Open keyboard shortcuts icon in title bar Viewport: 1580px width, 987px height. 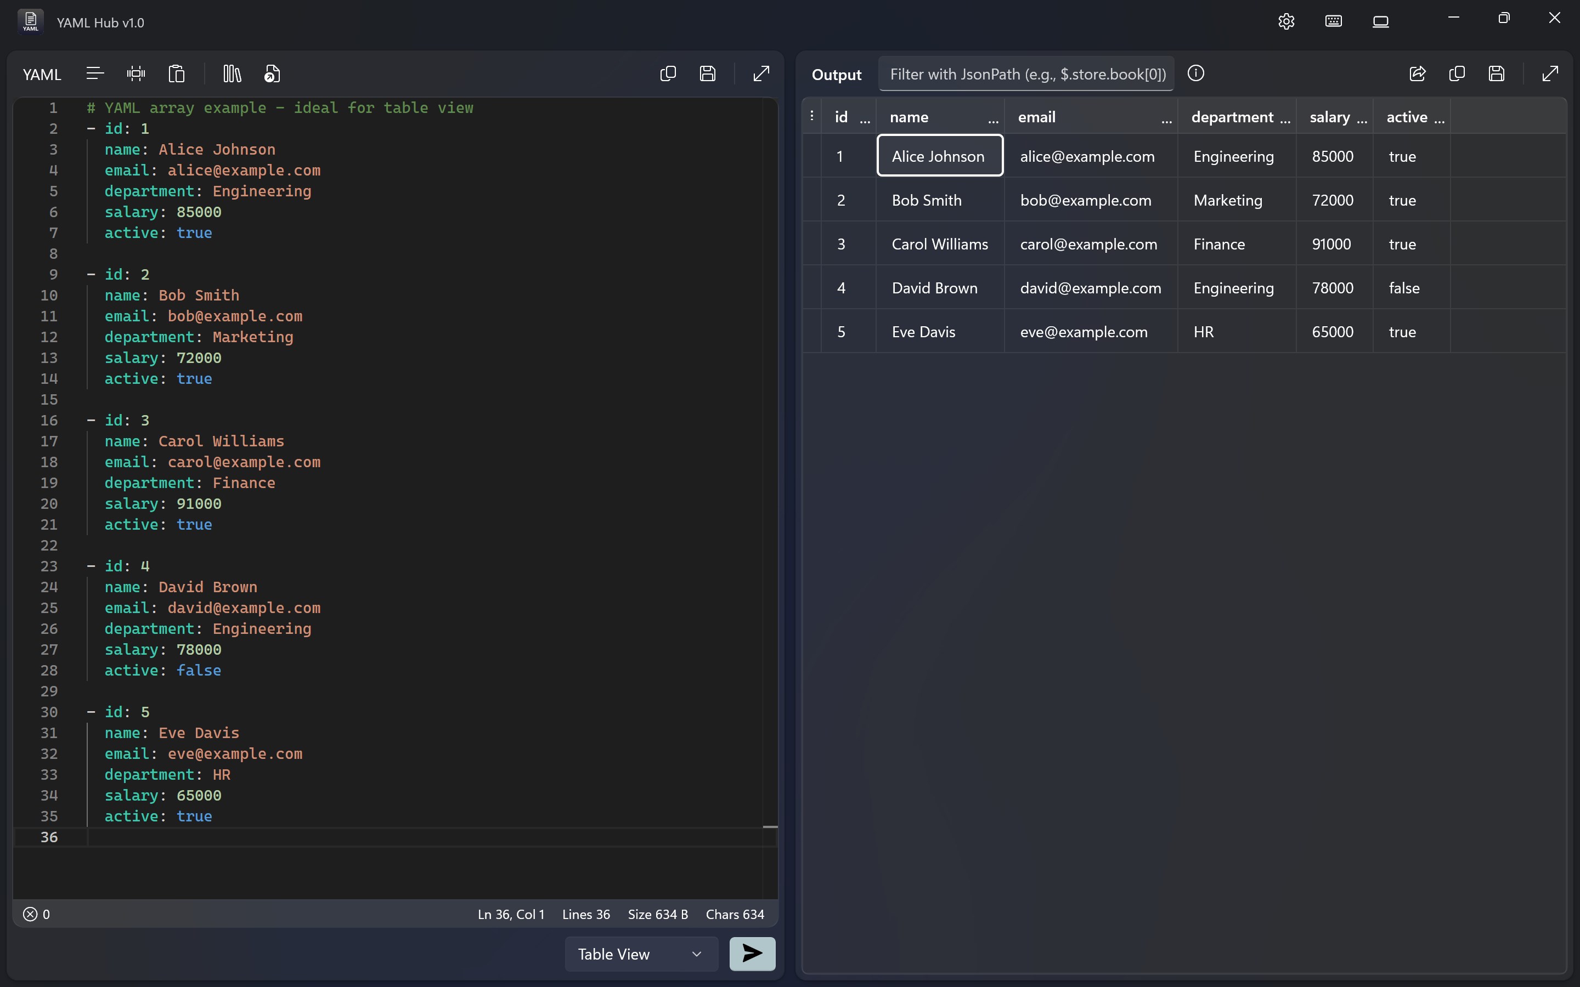(1333, 21)
